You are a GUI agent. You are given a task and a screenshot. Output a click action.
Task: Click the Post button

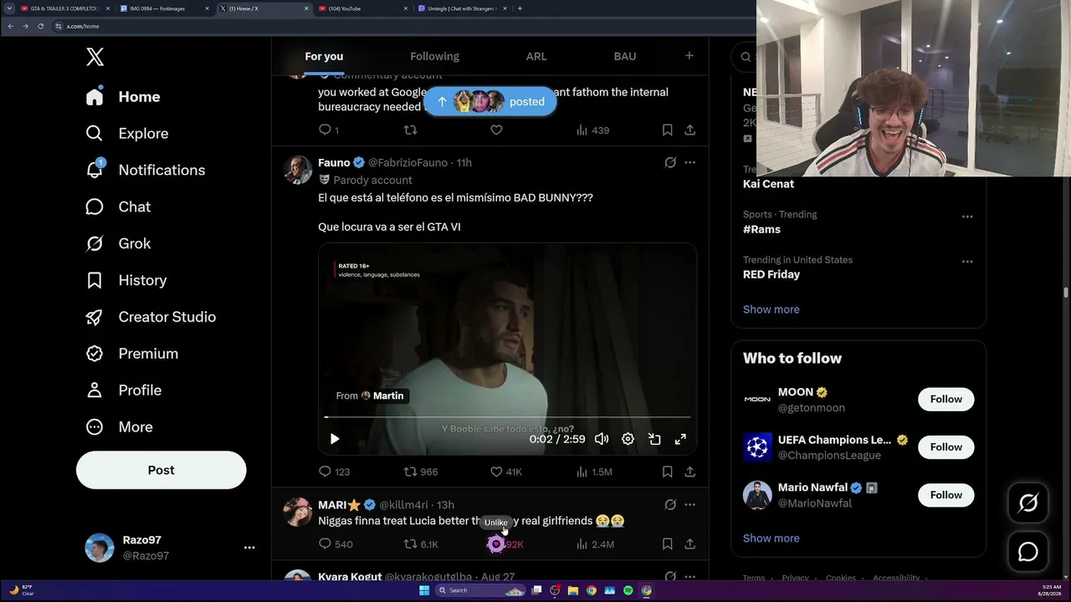click(161, 470)
